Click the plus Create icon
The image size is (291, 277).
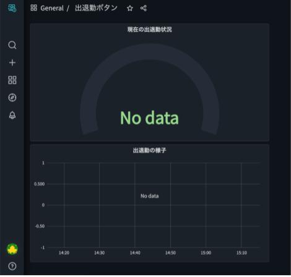point(12,62)
